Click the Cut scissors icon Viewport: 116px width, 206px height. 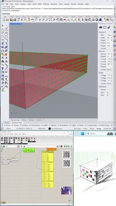(x=22, y=20)
